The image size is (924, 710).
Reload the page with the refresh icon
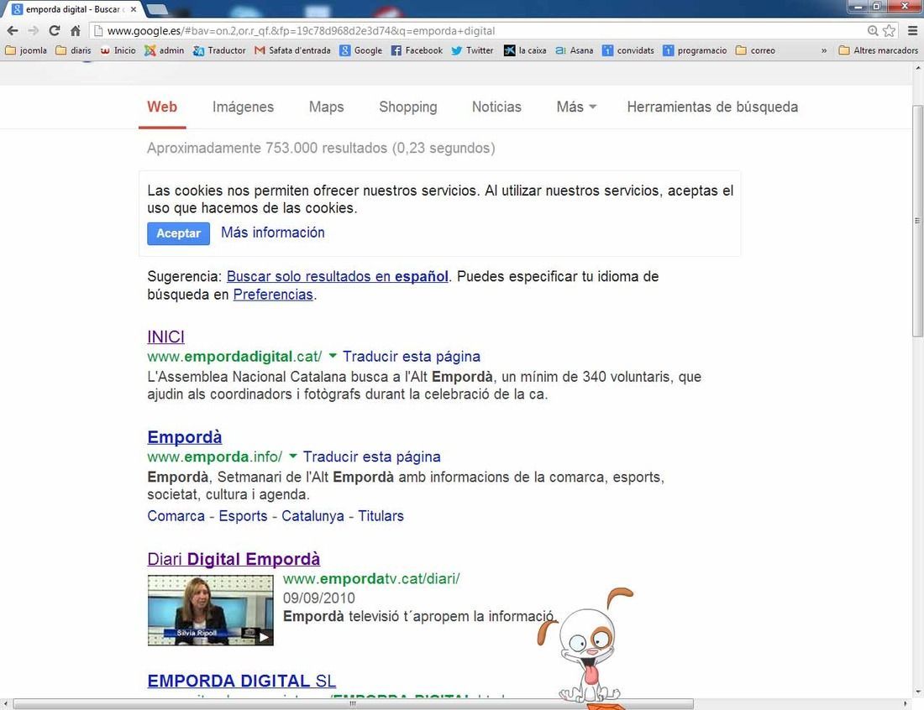click(55, 30)
